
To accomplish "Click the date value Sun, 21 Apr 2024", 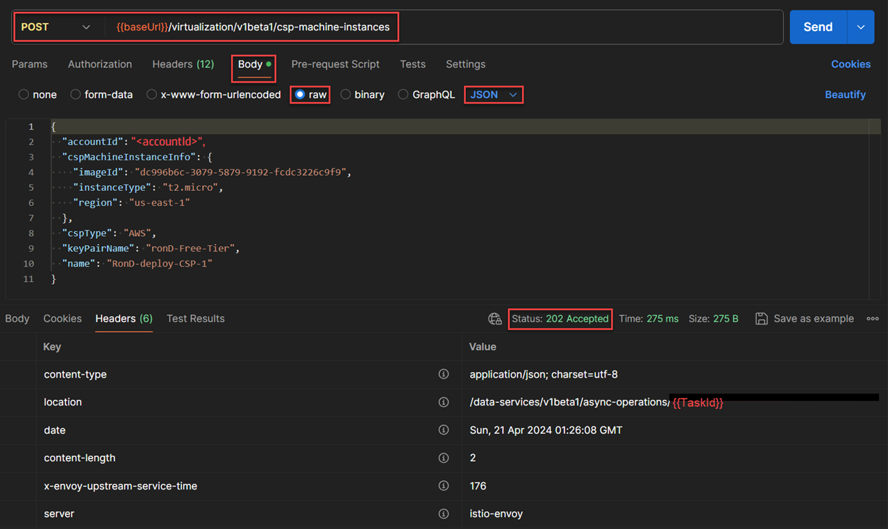I will pyautogui.click(x=546, y=430).
